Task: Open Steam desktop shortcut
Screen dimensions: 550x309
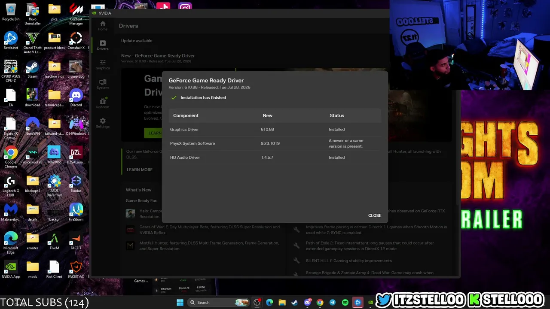Action: coord(33,70)
